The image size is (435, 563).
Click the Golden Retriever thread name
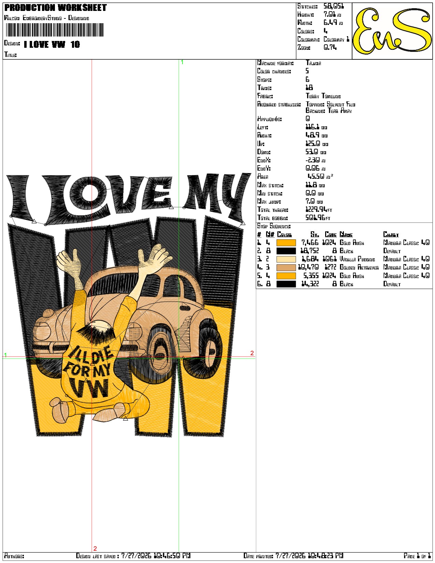click(x=359, y=268)
